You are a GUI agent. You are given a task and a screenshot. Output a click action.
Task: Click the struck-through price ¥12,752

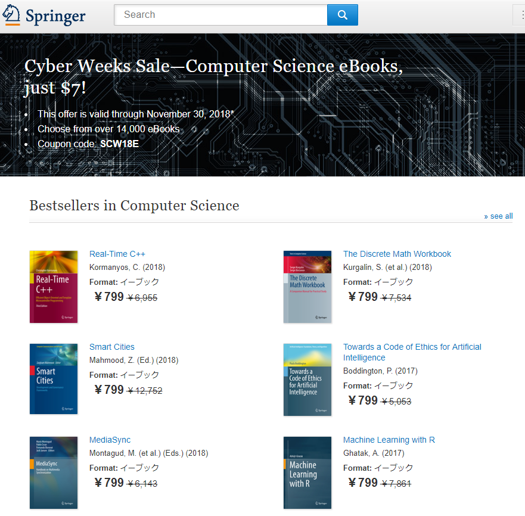tap(145, 391)
